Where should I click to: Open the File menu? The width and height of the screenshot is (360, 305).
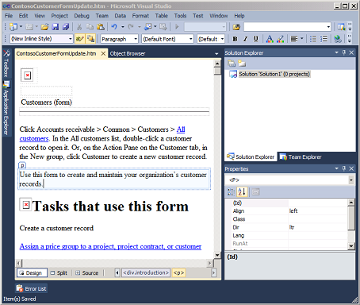click(9, 16)
